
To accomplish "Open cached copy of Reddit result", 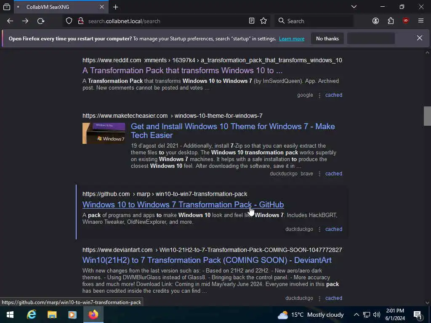I will point(334,95).
